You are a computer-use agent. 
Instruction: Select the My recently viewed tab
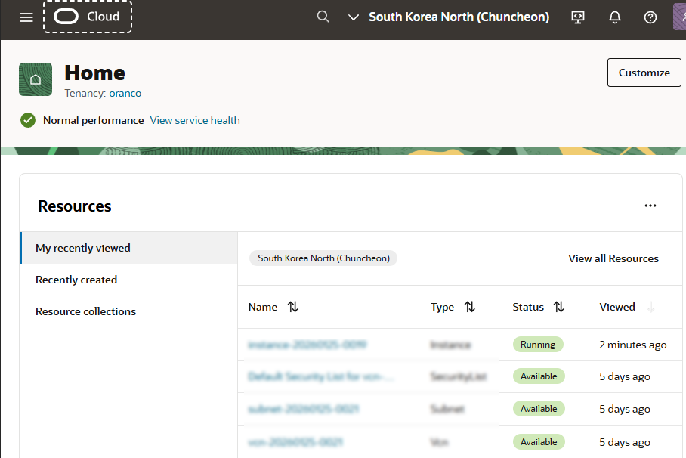[83, 248]
